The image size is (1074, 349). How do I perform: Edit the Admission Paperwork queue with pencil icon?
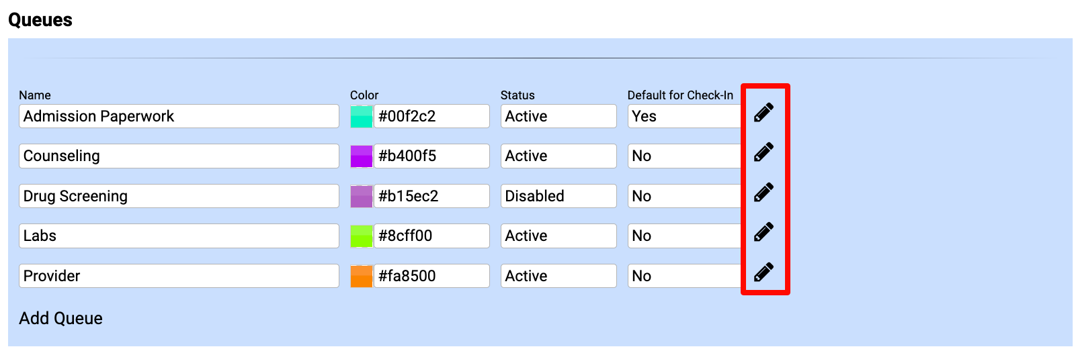click(763, 113)
